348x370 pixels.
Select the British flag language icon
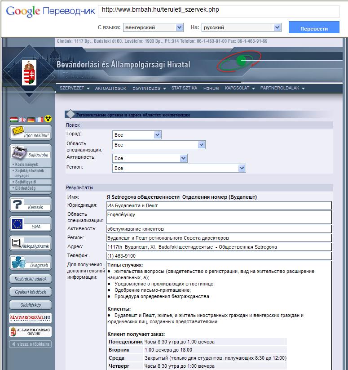tap(22, 120)
